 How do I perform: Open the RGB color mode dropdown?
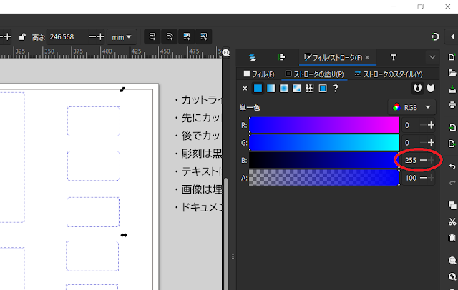[412, 107]
